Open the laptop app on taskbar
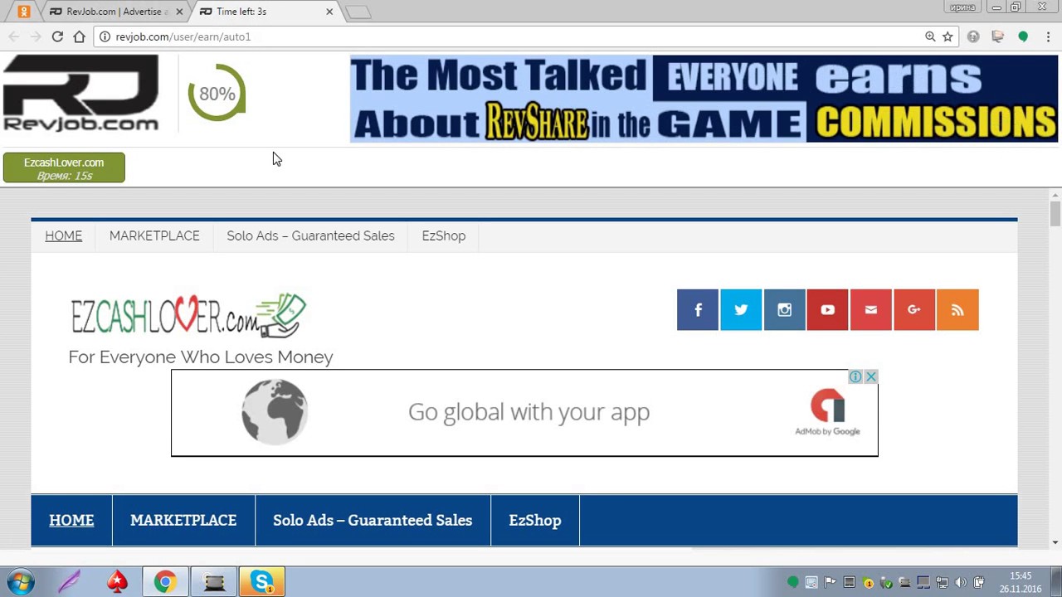Viewport: 1062px width, 597px height. pos(214,582)
